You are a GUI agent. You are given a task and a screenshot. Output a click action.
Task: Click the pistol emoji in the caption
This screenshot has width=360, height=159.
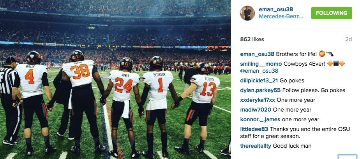(x=330, y=54)
